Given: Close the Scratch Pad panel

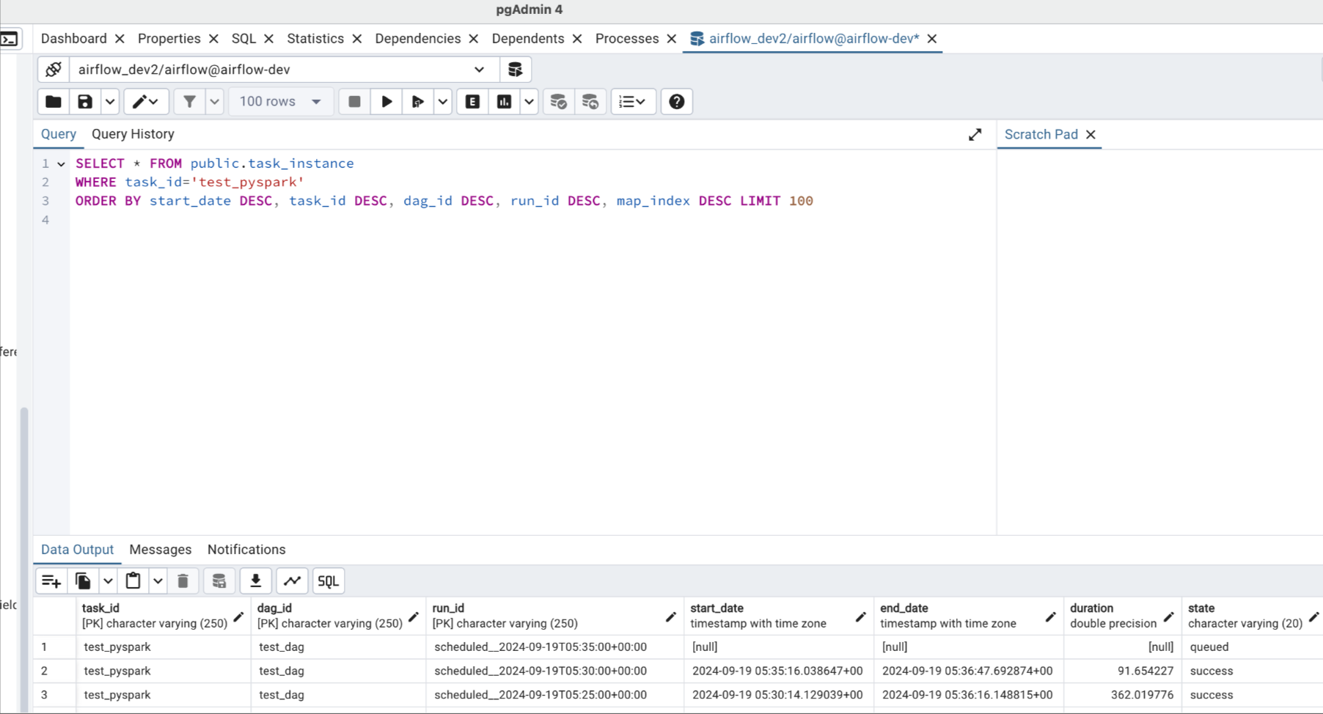Looking at the screenshot, I should [x=1091, y=135].
